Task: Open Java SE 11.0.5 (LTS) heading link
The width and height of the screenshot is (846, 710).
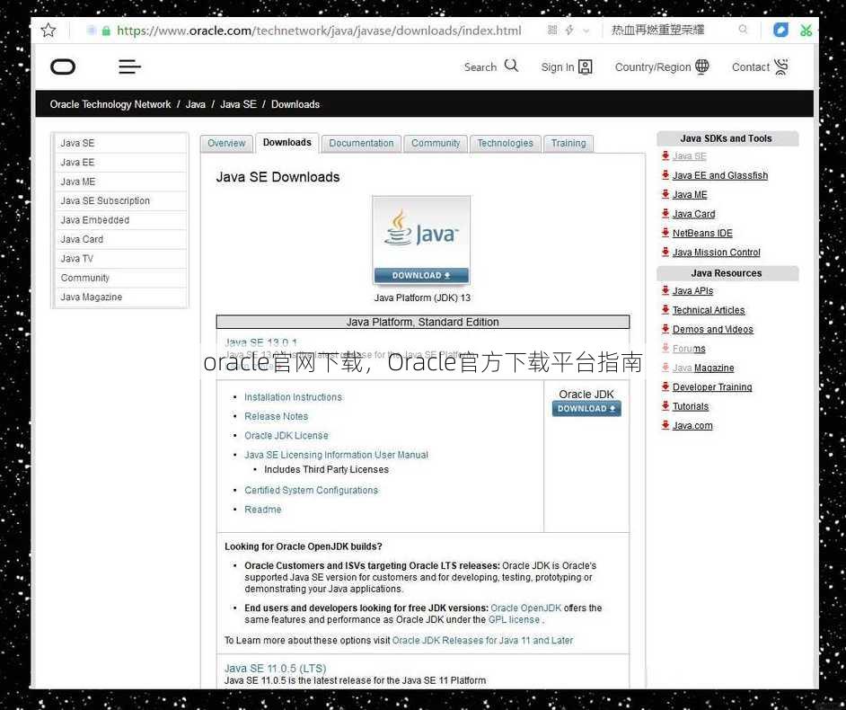Action: coord(275,669)
